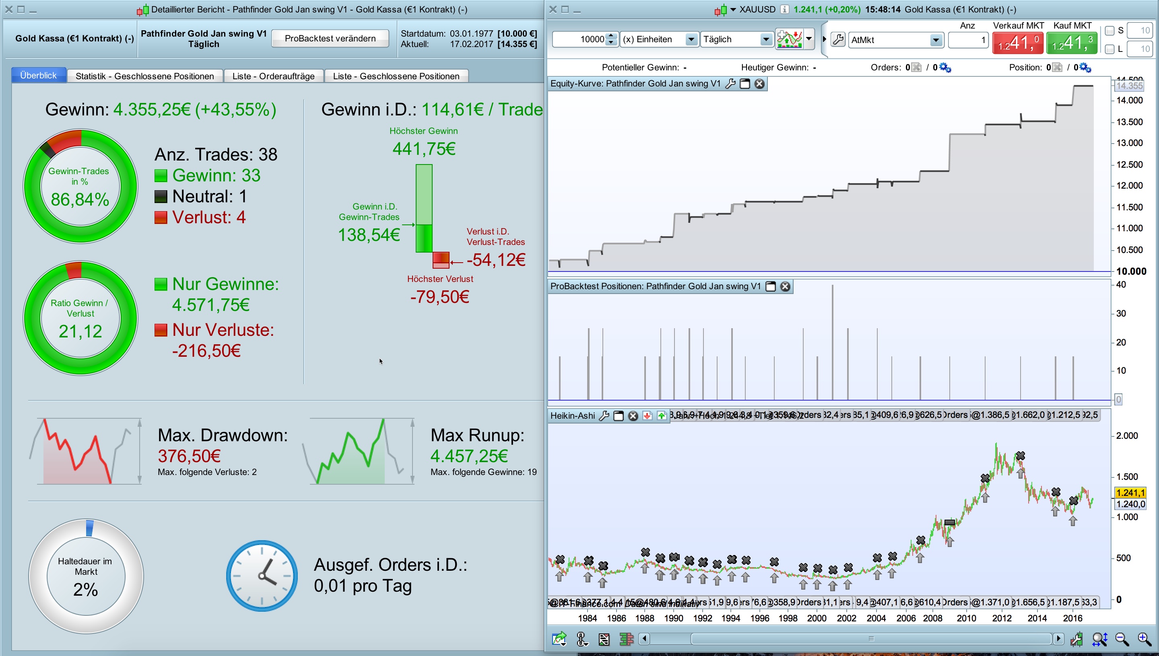Enable the S stop checkbox
Screen dimensions: 1159x656
(1110, 31)
